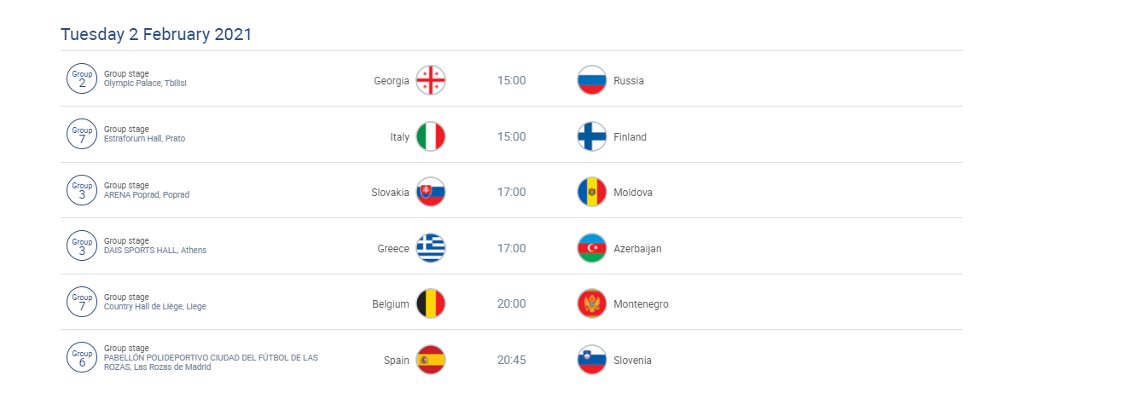Open the 15:00 Italy vs Finland match
This screenshot has height=410, width=1121.
[512, 136]
